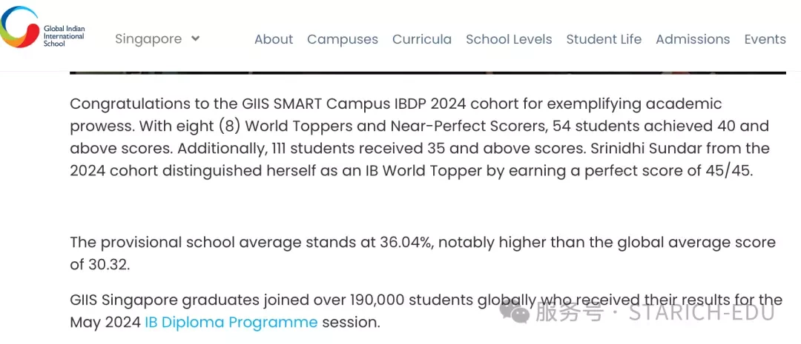Click the banner image strip above article
Viewport: 801px width, 344px height.
pos(428,73)
